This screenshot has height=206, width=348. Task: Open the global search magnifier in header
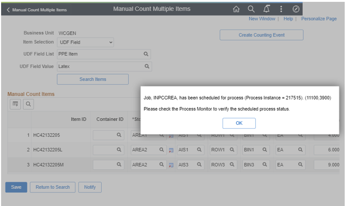(x=251, y=9)
